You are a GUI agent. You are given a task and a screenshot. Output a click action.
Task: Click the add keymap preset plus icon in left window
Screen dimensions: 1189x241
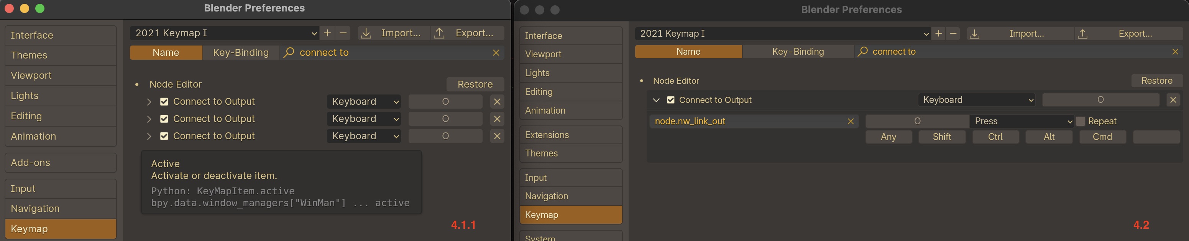point(327,33)
